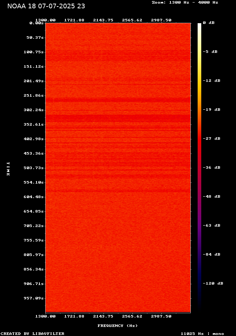Click the white-to-black dB color scale bar
This screenshot has width=236, height=336.
tap(199, 167)
